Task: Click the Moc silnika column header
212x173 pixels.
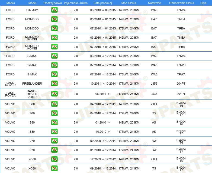Action: (x=129, y=3)
